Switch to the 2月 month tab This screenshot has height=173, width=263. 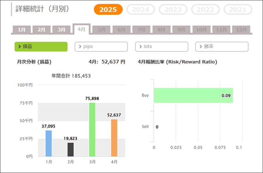41,30
